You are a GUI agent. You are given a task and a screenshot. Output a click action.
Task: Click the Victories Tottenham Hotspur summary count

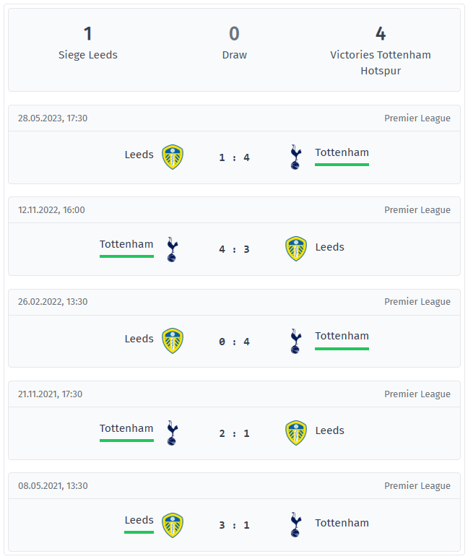pos(380,34)
